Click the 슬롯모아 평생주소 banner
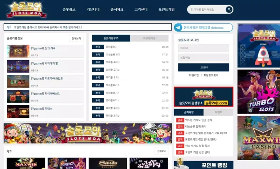280x169 pixels. tap(203, 97)
